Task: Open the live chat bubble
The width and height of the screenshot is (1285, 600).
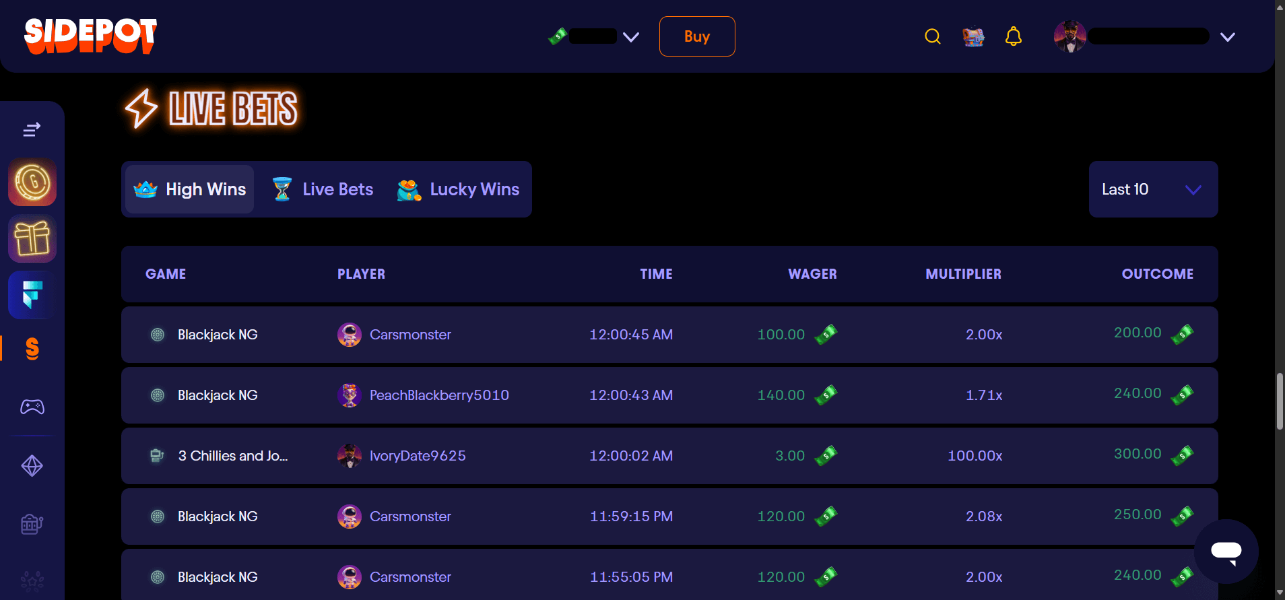Action: [1226, 551]
